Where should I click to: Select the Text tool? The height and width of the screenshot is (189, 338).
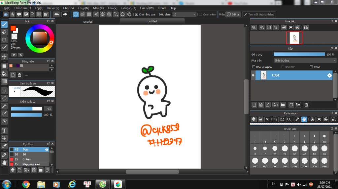[4, 130]
